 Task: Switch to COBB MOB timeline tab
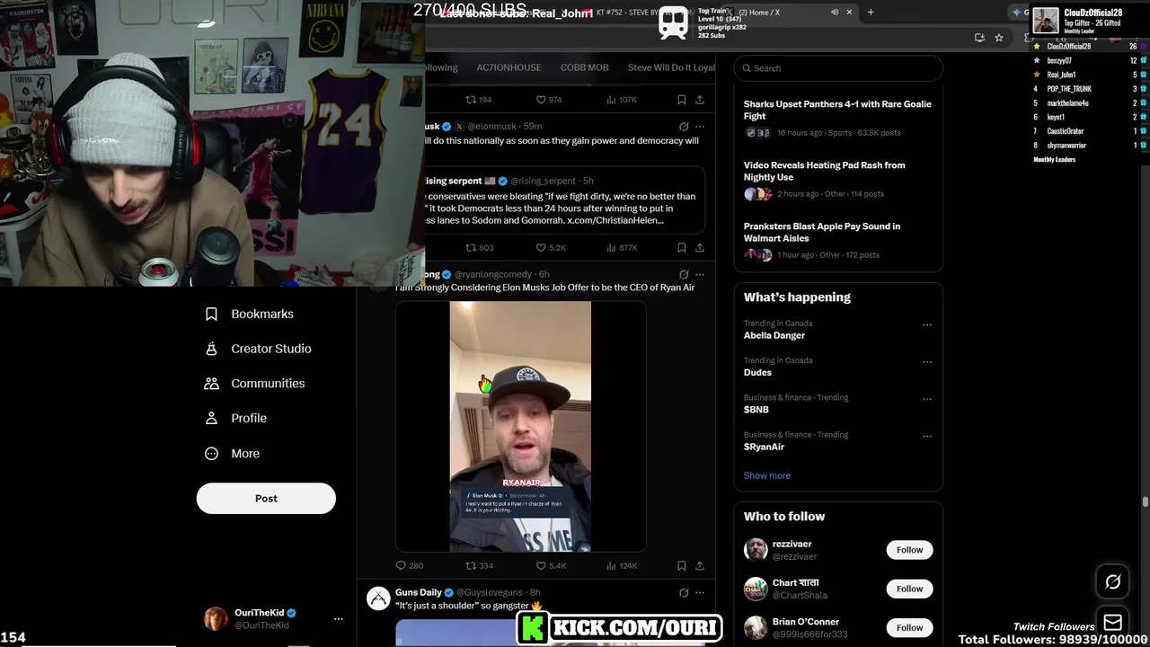[x=584, y=67]
